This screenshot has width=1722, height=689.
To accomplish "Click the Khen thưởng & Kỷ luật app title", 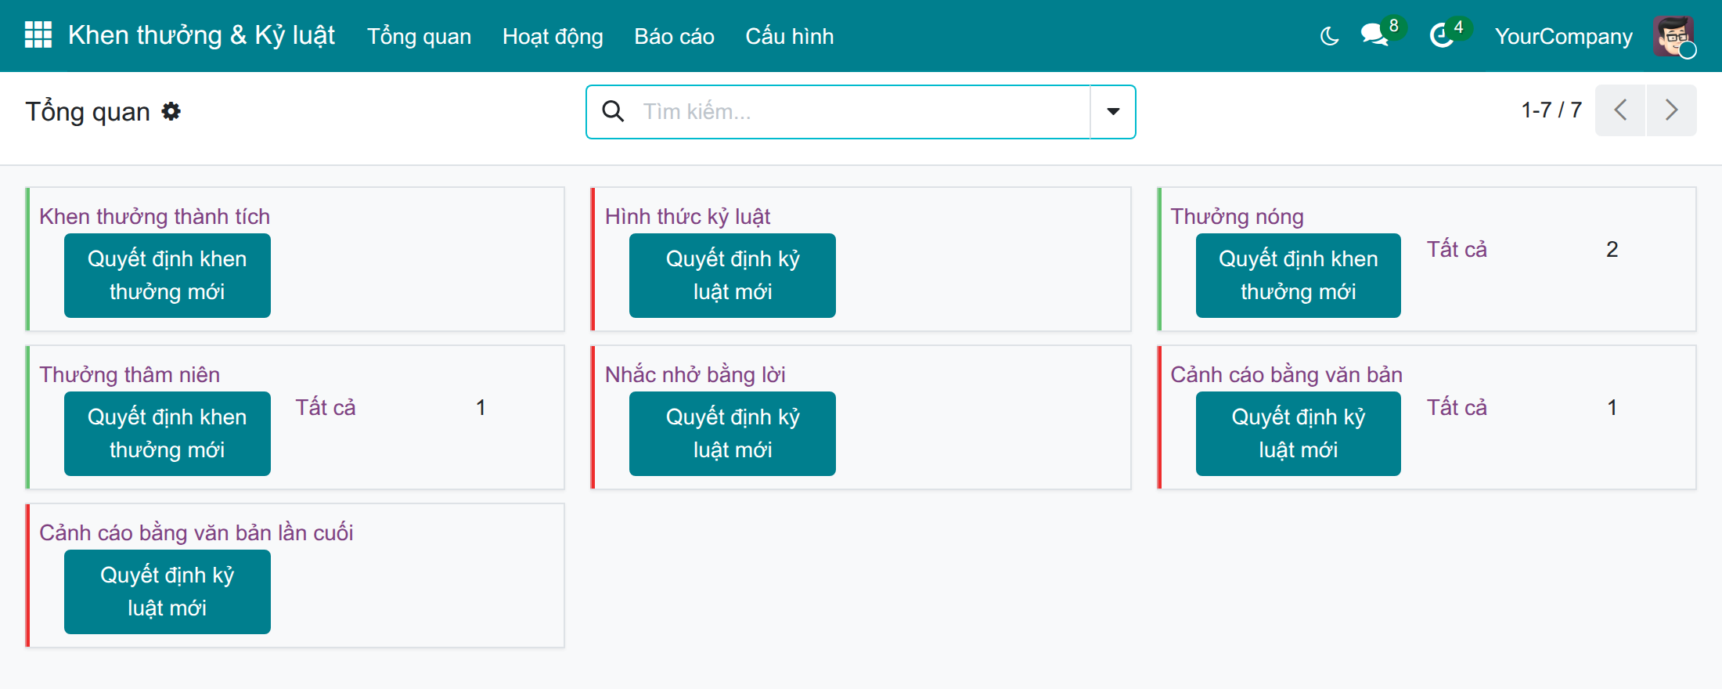I will click(x=201, y=35).
